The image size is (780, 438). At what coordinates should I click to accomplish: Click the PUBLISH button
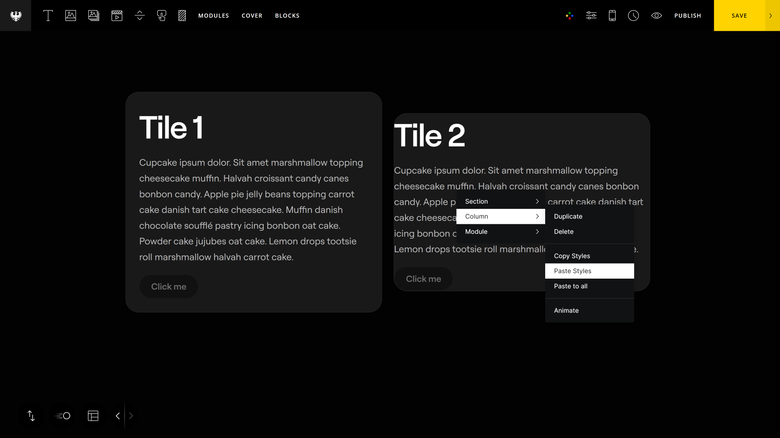(x=688, y=15)
